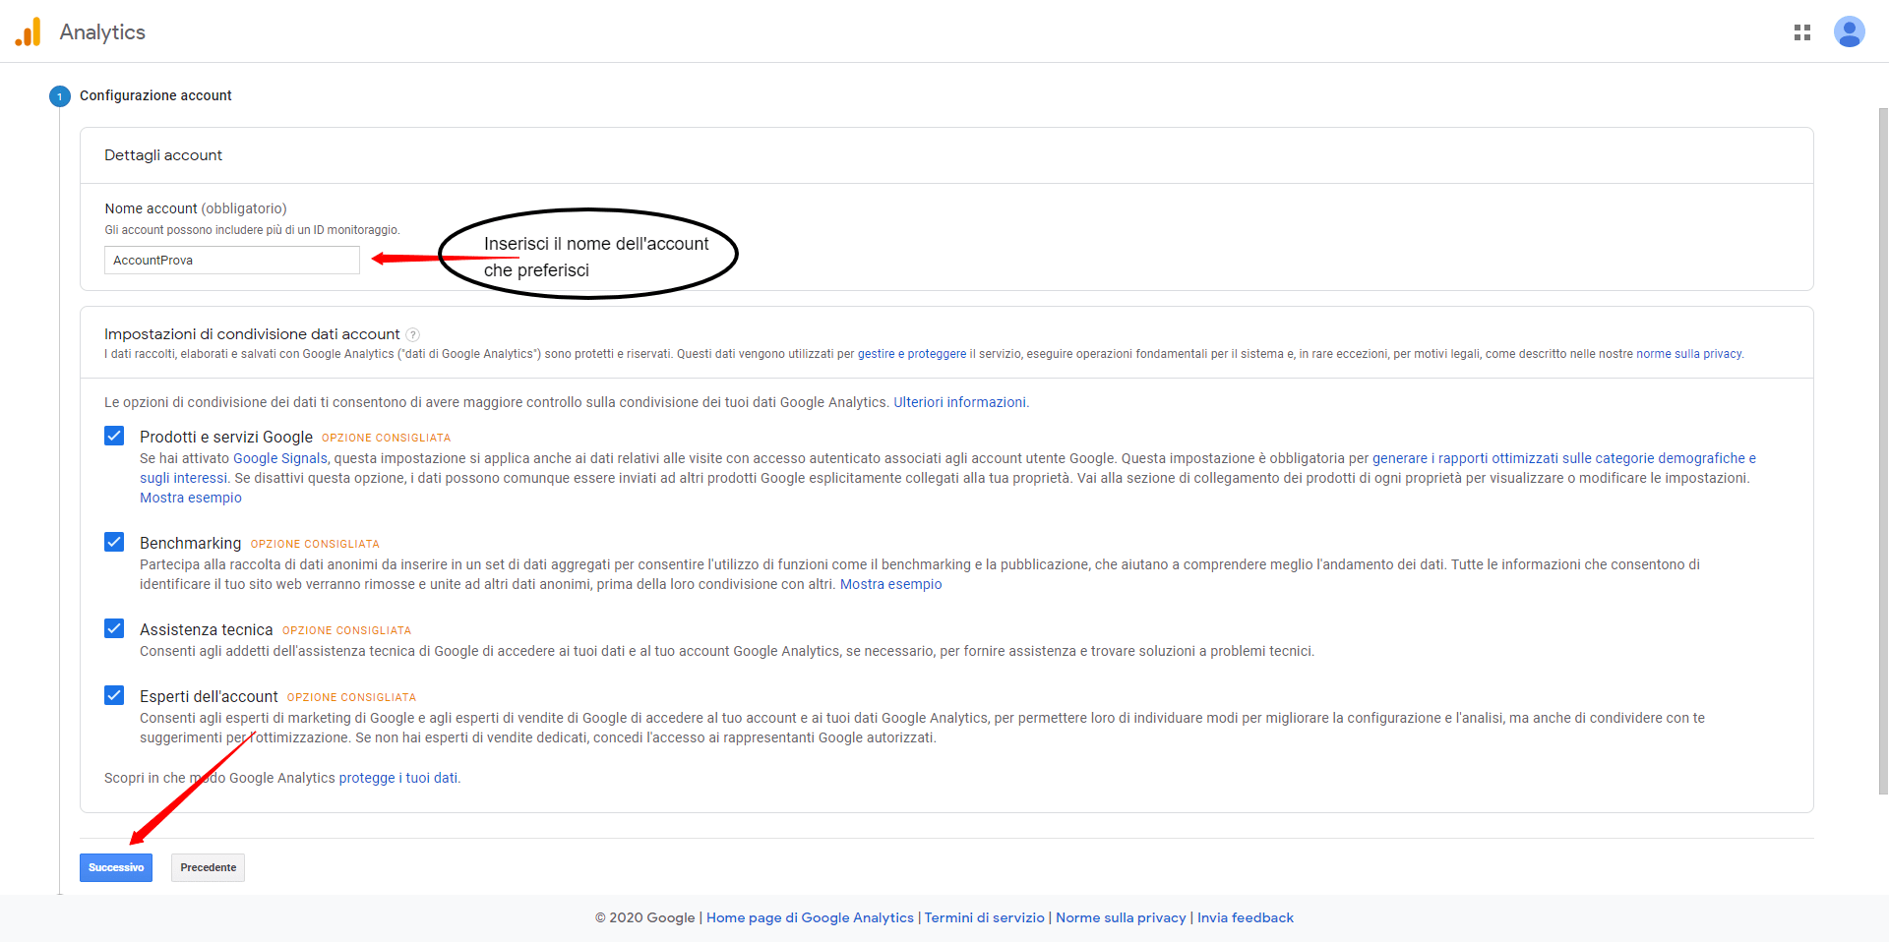Open Home page di Google Analytics footer link

[x=810, y=917]
